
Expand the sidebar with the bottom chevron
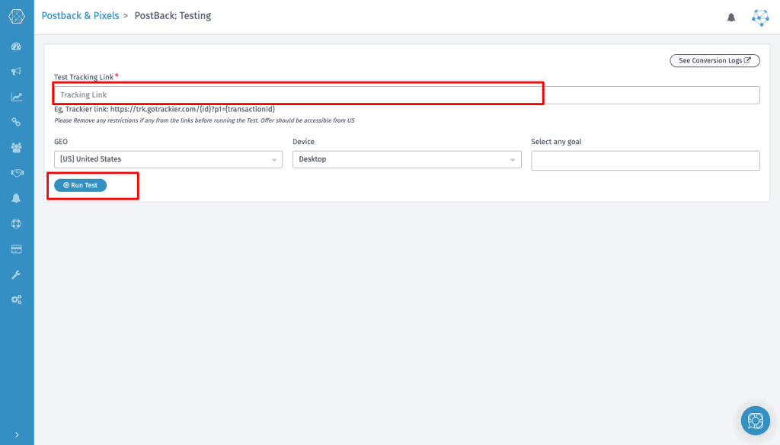pos(17,434)
